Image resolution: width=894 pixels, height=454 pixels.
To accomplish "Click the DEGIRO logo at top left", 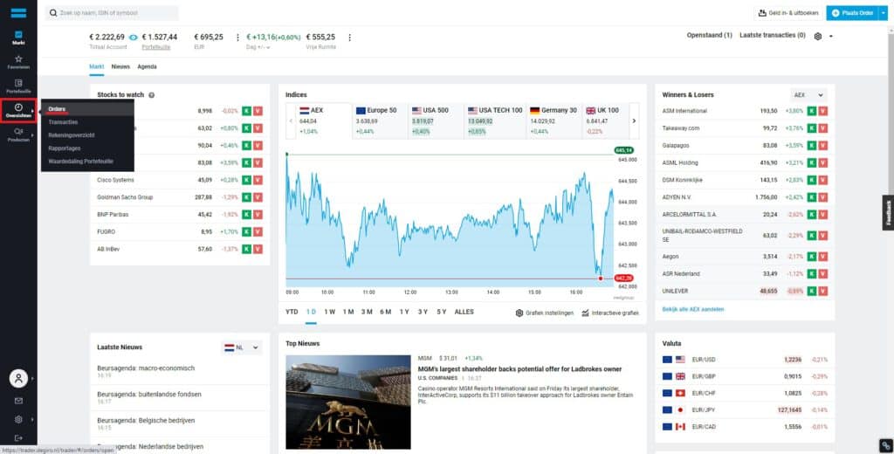I will point(18,12).
